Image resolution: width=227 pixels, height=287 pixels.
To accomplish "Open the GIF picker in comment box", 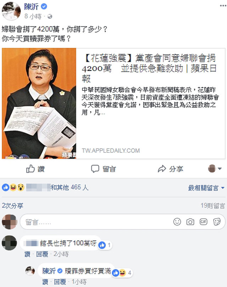I will pyautogui.click(x=203, y=222).
